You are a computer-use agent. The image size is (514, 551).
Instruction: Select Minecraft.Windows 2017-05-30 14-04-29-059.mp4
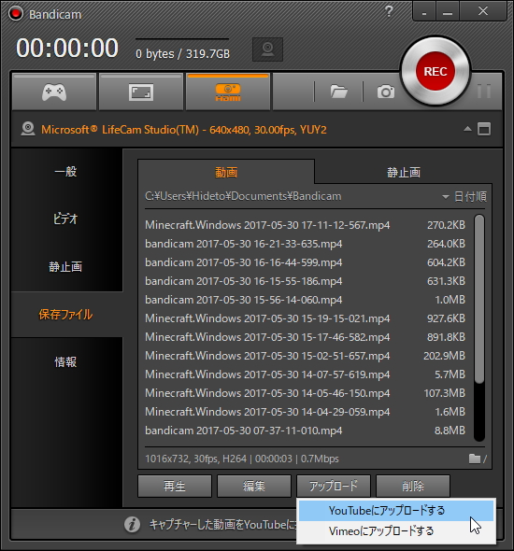point(306,412)
